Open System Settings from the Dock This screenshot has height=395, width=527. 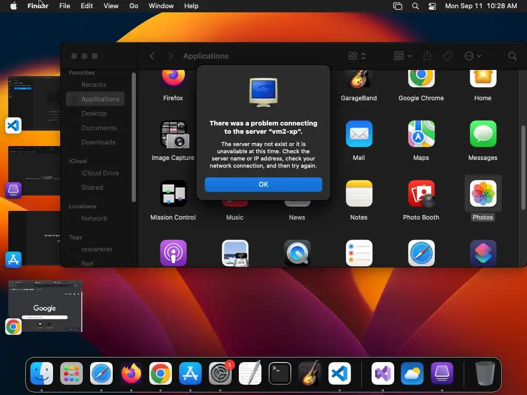coord(220,373)
